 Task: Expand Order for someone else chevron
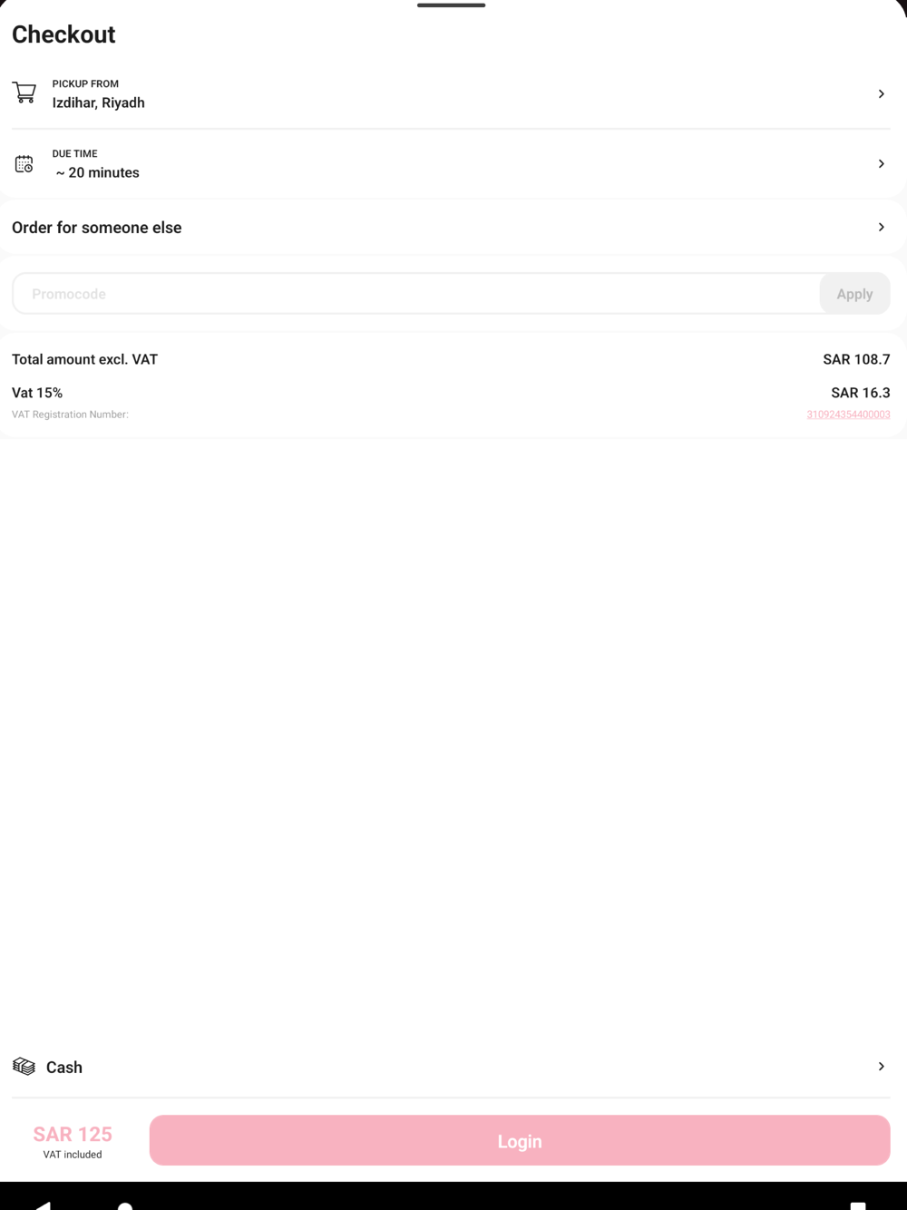(881, 228)
